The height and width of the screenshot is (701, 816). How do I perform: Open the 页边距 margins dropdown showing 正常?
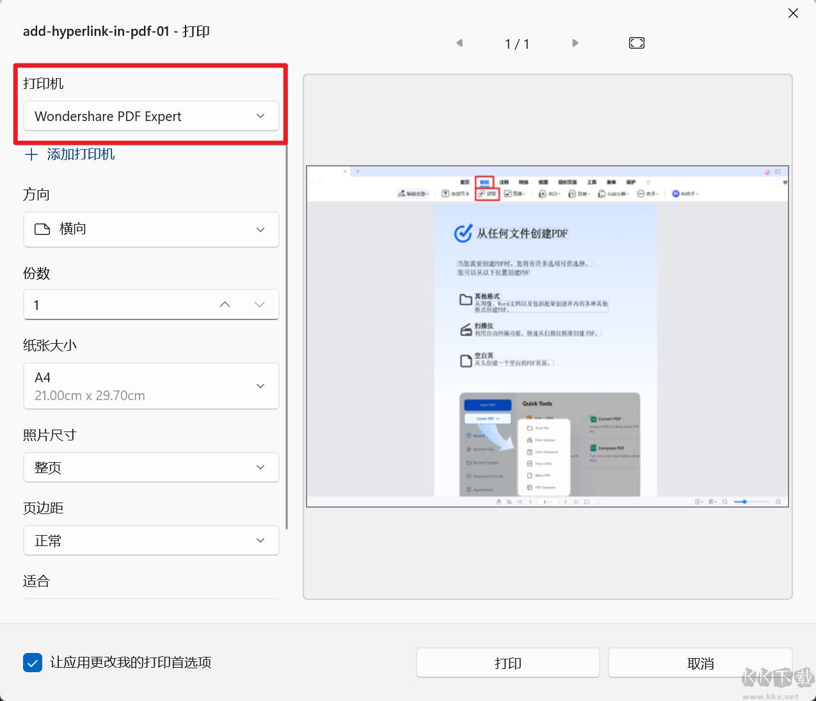(260, 540)
